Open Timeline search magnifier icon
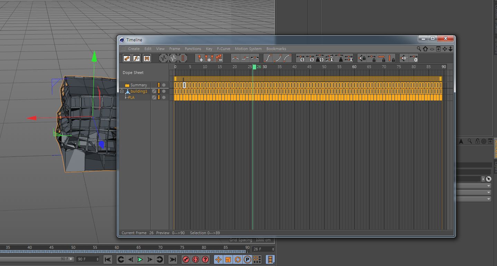The image size is (497, 266). click(x=419, y=49)
